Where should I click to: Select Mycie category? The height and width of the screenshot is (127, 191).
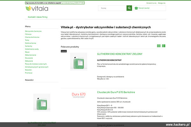pyautogui.click(x=27, y=52)
